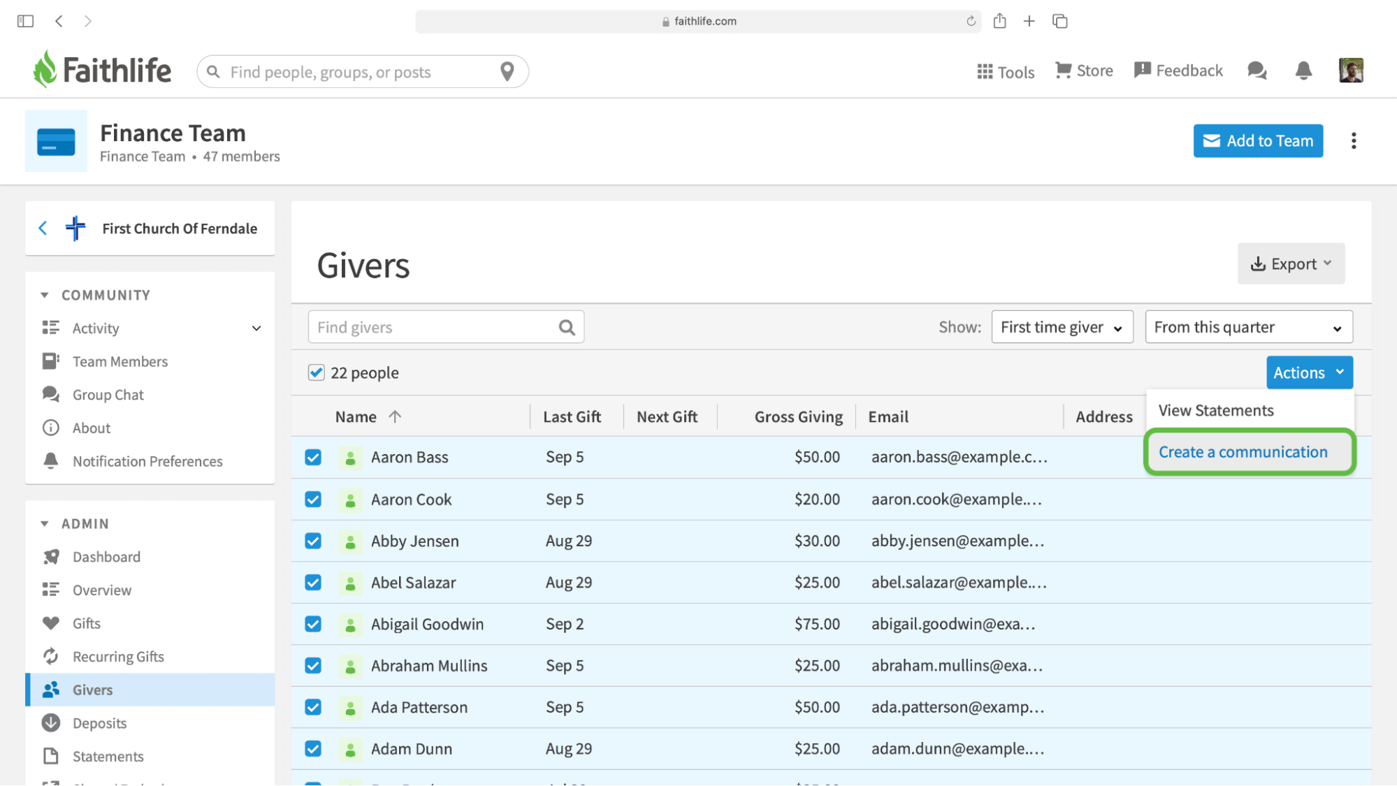Click the faithlife.com address bar
Screen dimensions: 1397x786
pyautogui.click(x=697, y=21)
